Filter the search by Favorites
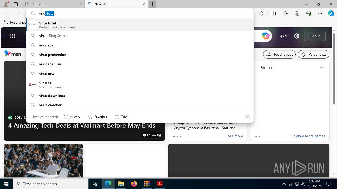Viewport: 337px width, 189px height. [x=98, y=117]
